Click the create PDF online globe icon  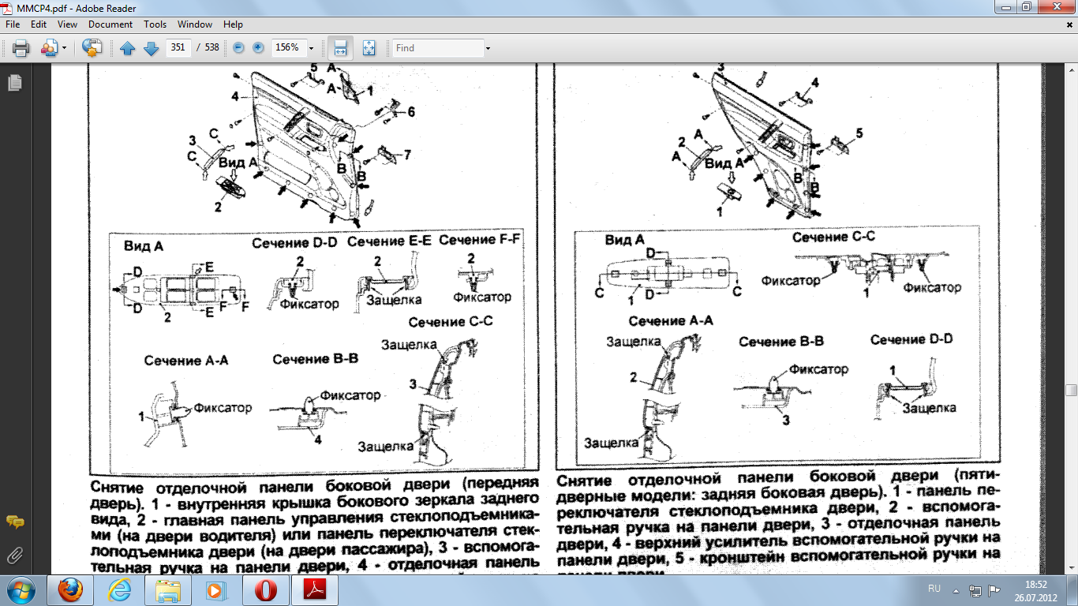pos(92,48)
